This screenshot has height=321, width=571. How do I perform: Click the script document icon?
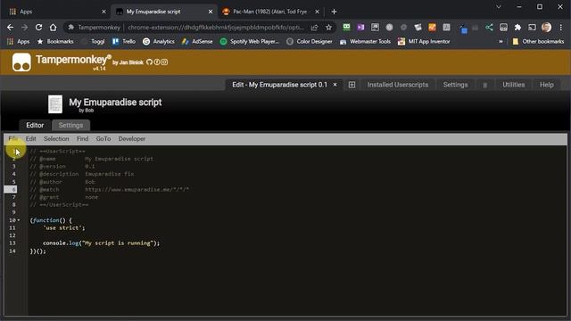(55, 104)
